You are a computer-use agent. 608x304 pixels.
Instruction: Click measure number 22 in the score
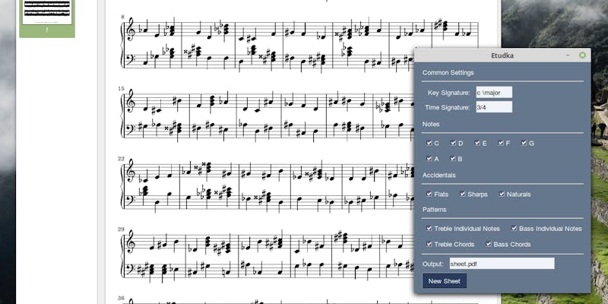122,159
